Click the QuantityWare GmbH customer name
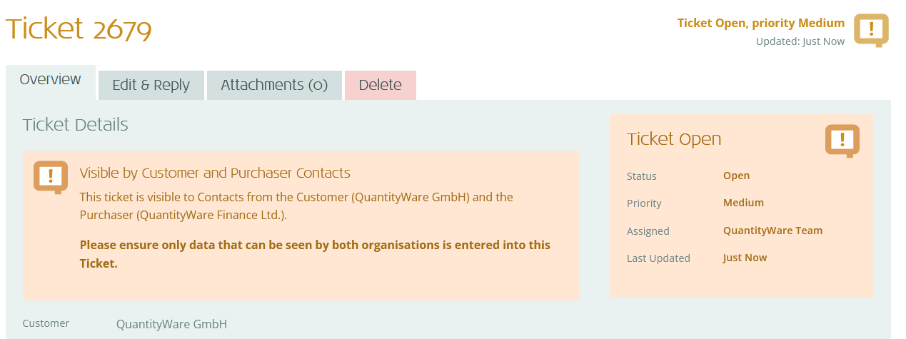 click(x=171, y=324)
